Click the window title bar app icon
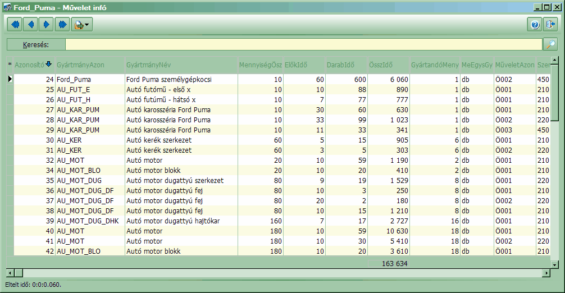 tap(7, 7)
